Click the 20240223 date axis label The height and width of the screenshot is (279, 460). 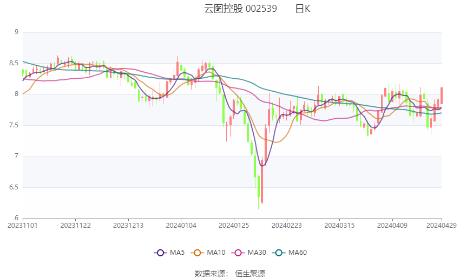(287, 226)
